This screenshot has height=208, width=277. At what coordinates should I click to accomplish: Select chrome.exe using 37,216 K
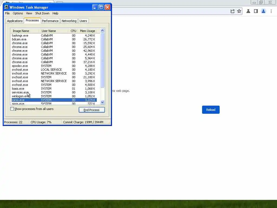click(54, 62)
